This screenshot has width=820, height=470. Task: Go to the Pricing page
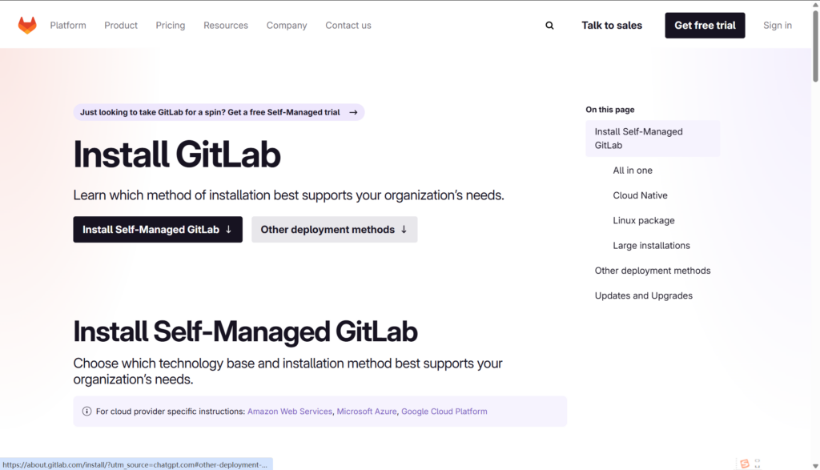171,26
